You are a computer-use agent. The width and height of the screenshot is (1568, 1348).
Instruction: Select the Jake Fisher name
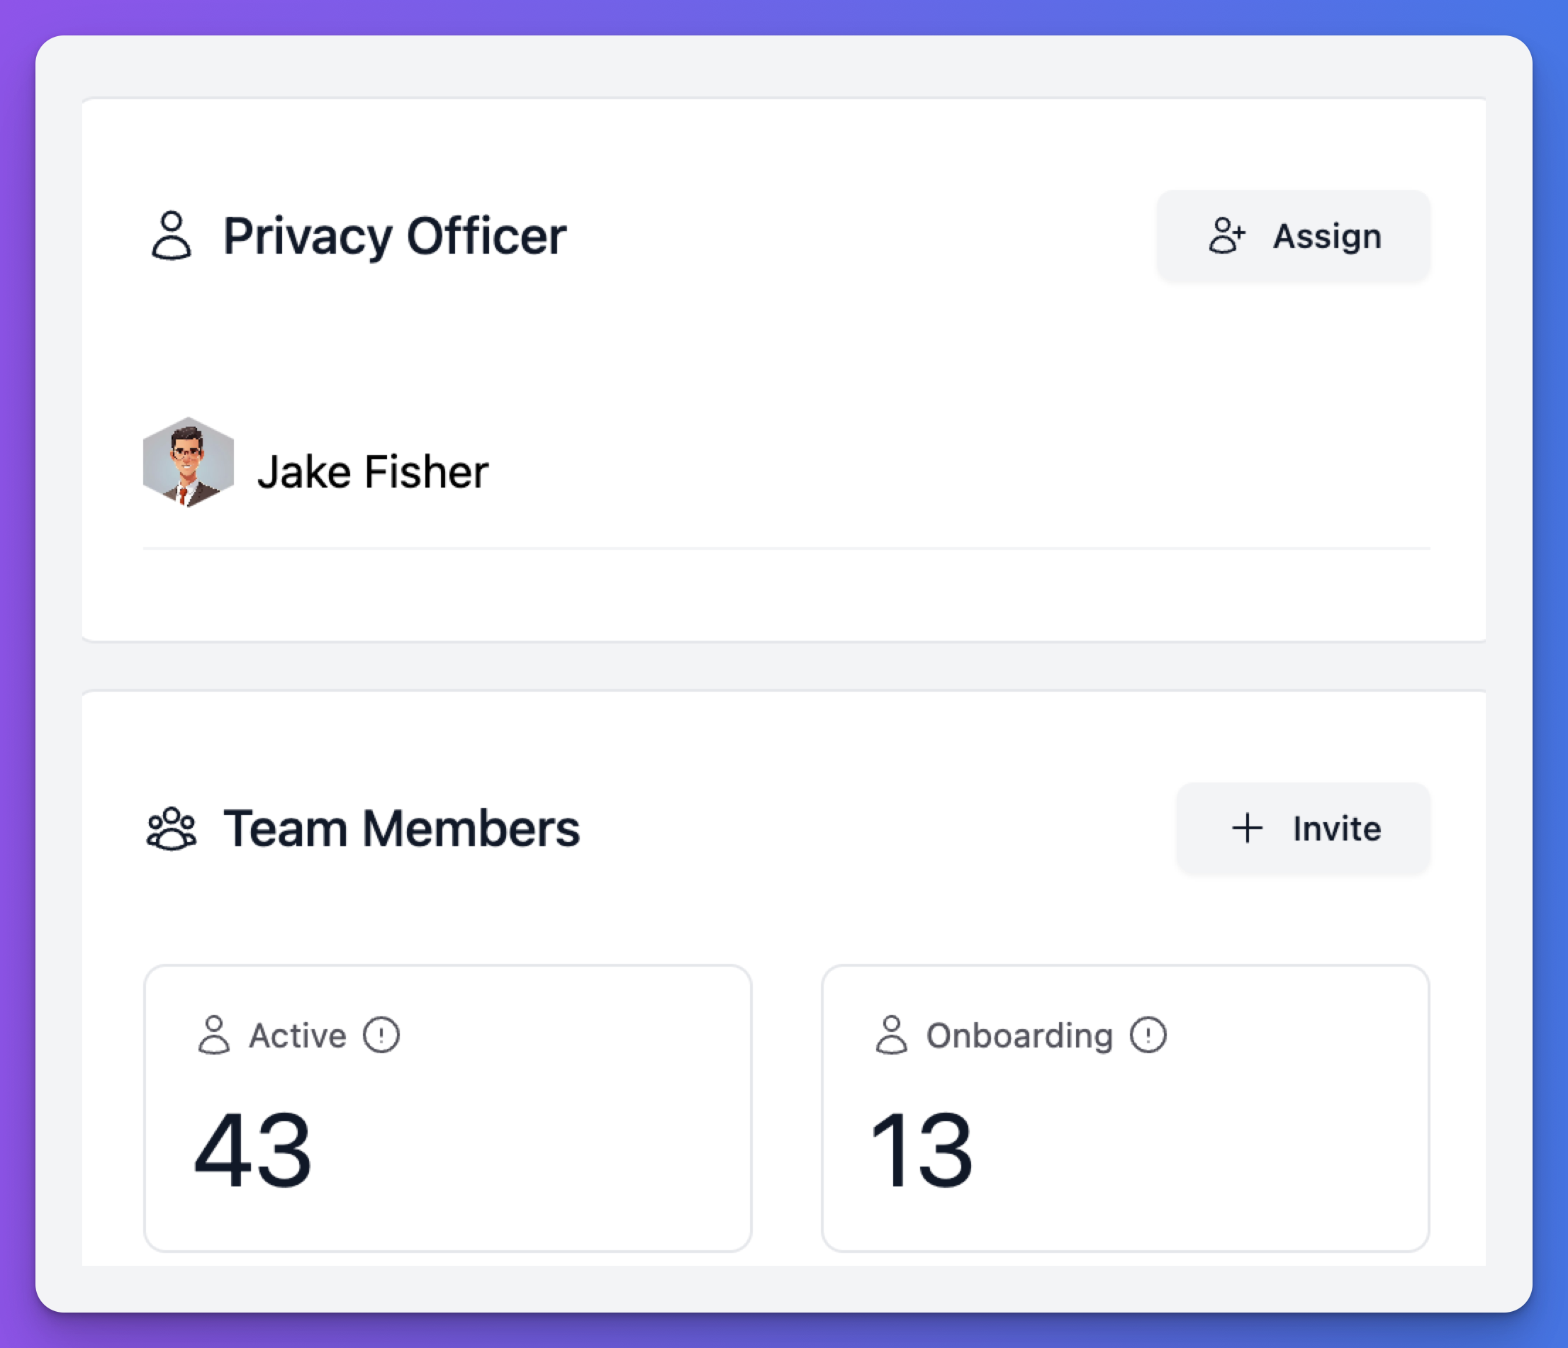(x=372, y=472)
